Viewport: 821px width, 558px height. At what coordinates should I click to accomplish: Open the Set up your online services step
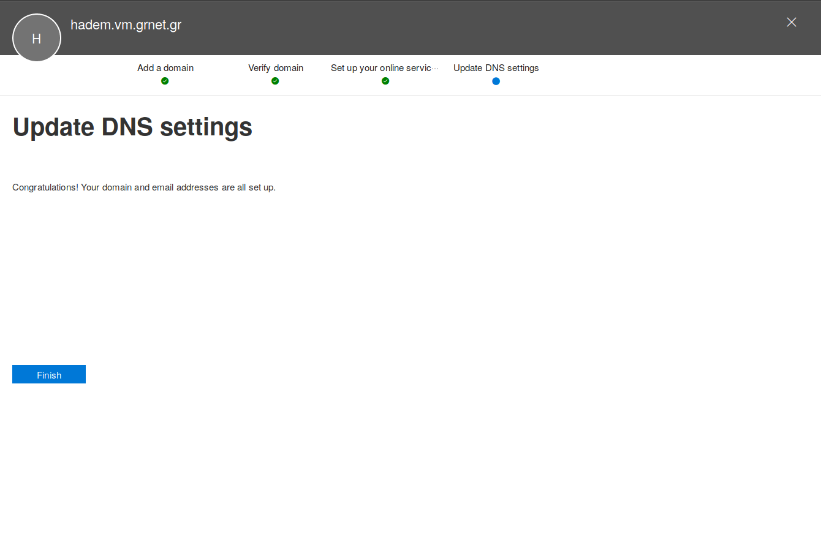380,68
